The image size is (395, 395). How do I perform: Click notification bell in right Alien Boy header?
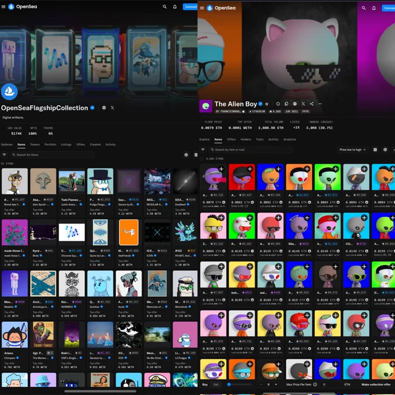click(374, 8)
